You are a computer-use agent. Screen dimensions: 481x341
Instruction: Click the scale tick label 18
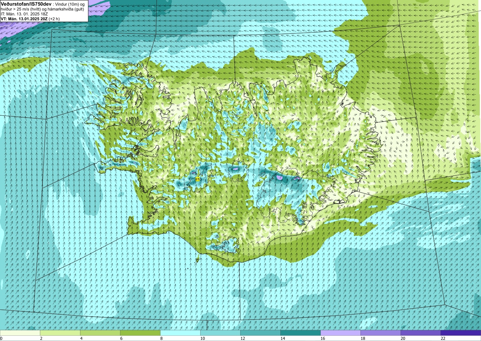363,338
